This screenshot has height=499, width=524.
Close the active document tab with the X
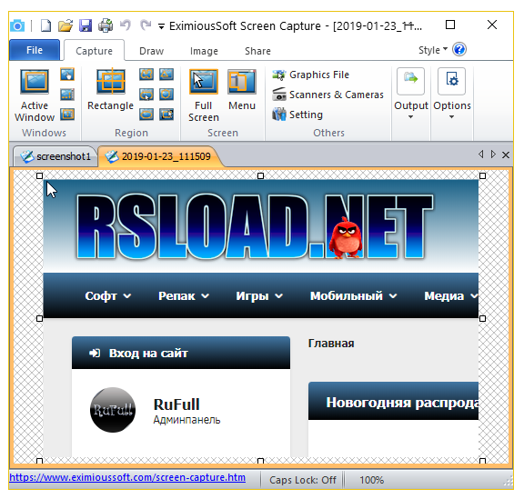click(x=506, y=155)
